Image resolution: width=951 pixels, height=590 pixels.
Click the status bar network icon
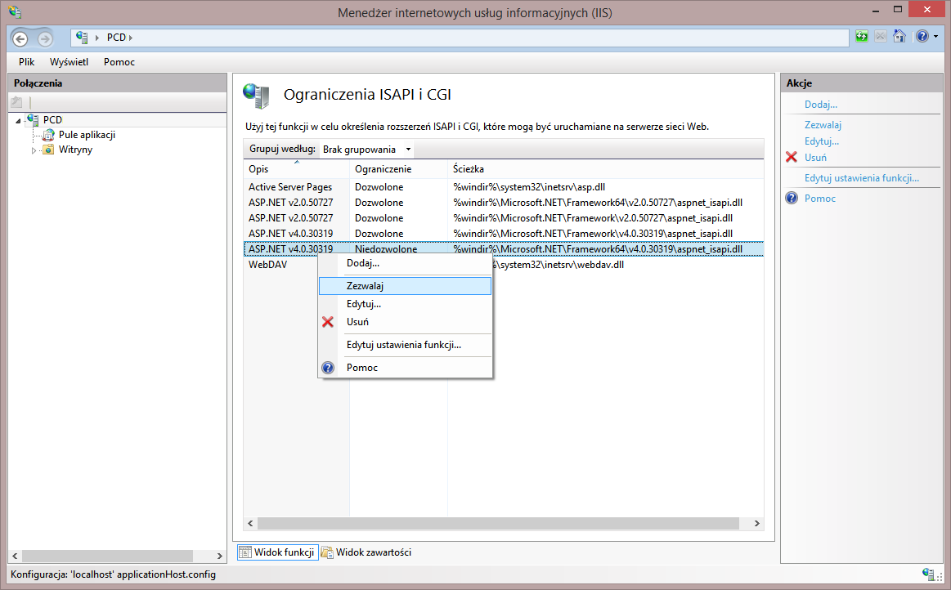click(928, 574)
